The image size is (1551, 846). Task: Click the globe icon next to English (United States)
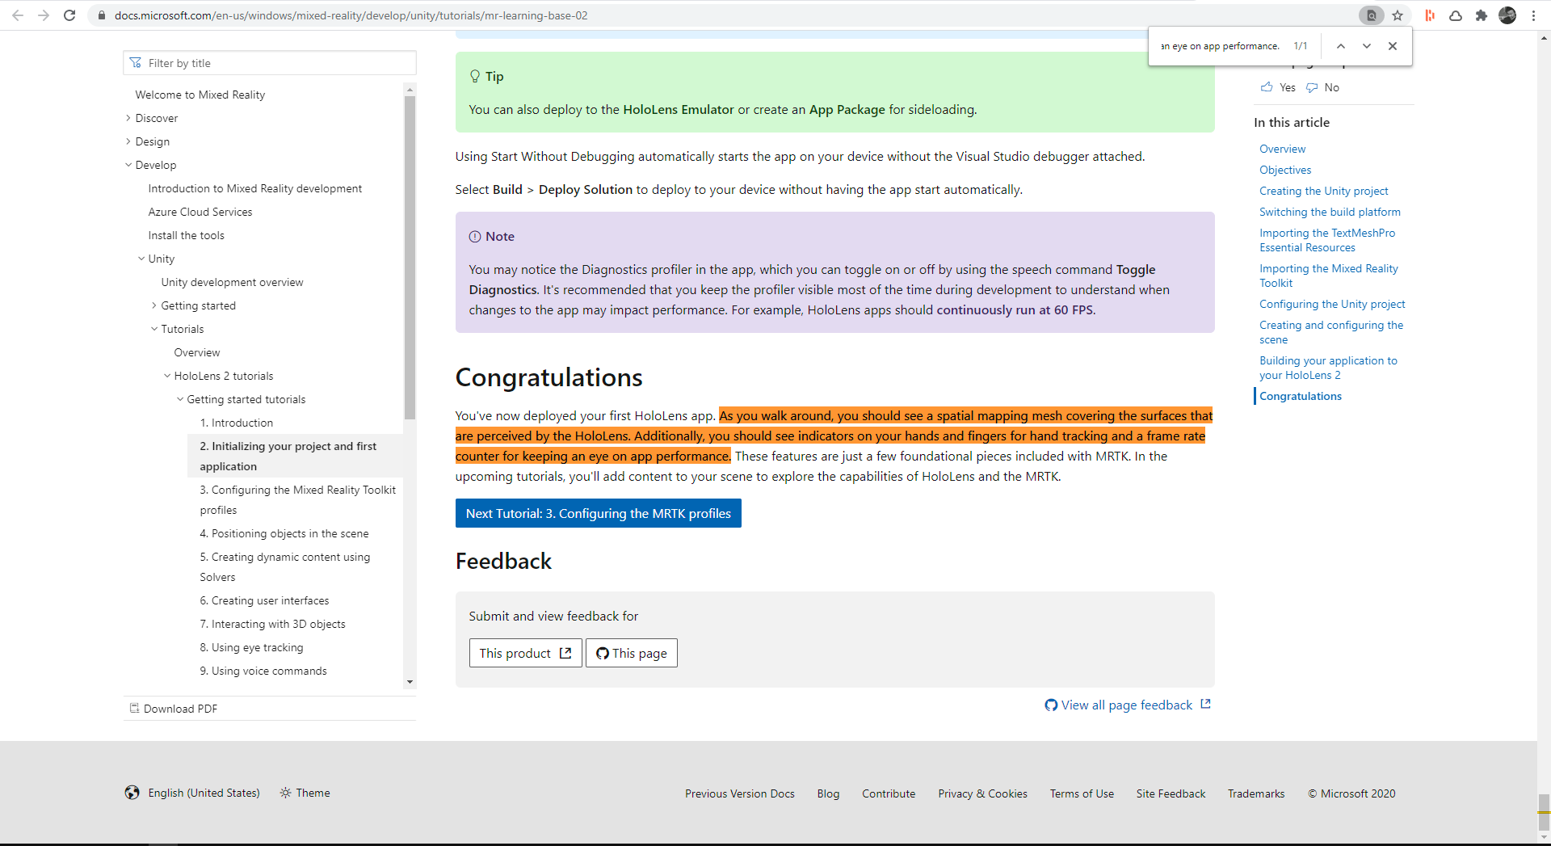[x=132, y=793]
